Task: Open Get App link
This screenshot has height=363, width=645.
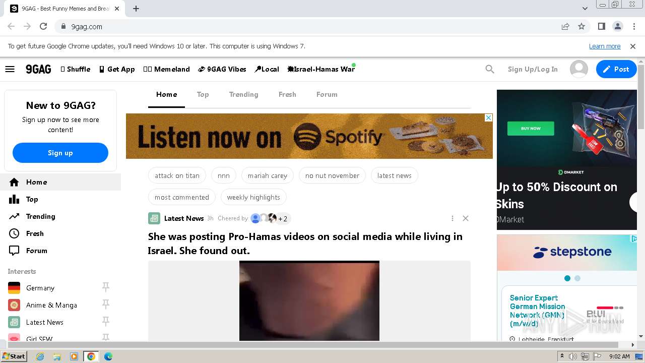Action: (117, 69)
